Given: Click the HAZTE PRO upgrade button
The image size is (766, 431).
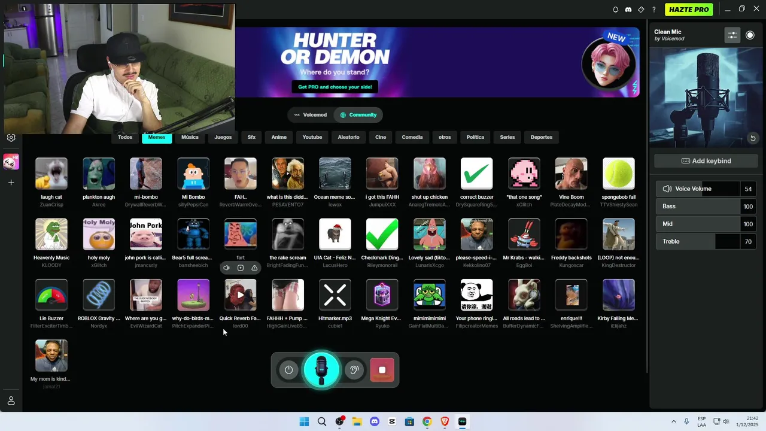Looking at the screenshot, I should pos(689,10).
